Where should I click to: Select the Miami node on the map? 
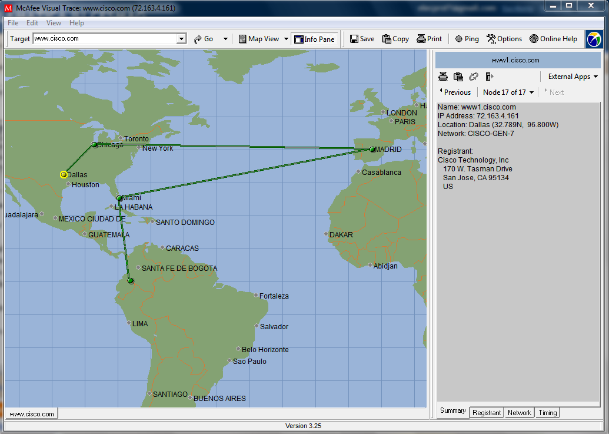click(119, 198)
